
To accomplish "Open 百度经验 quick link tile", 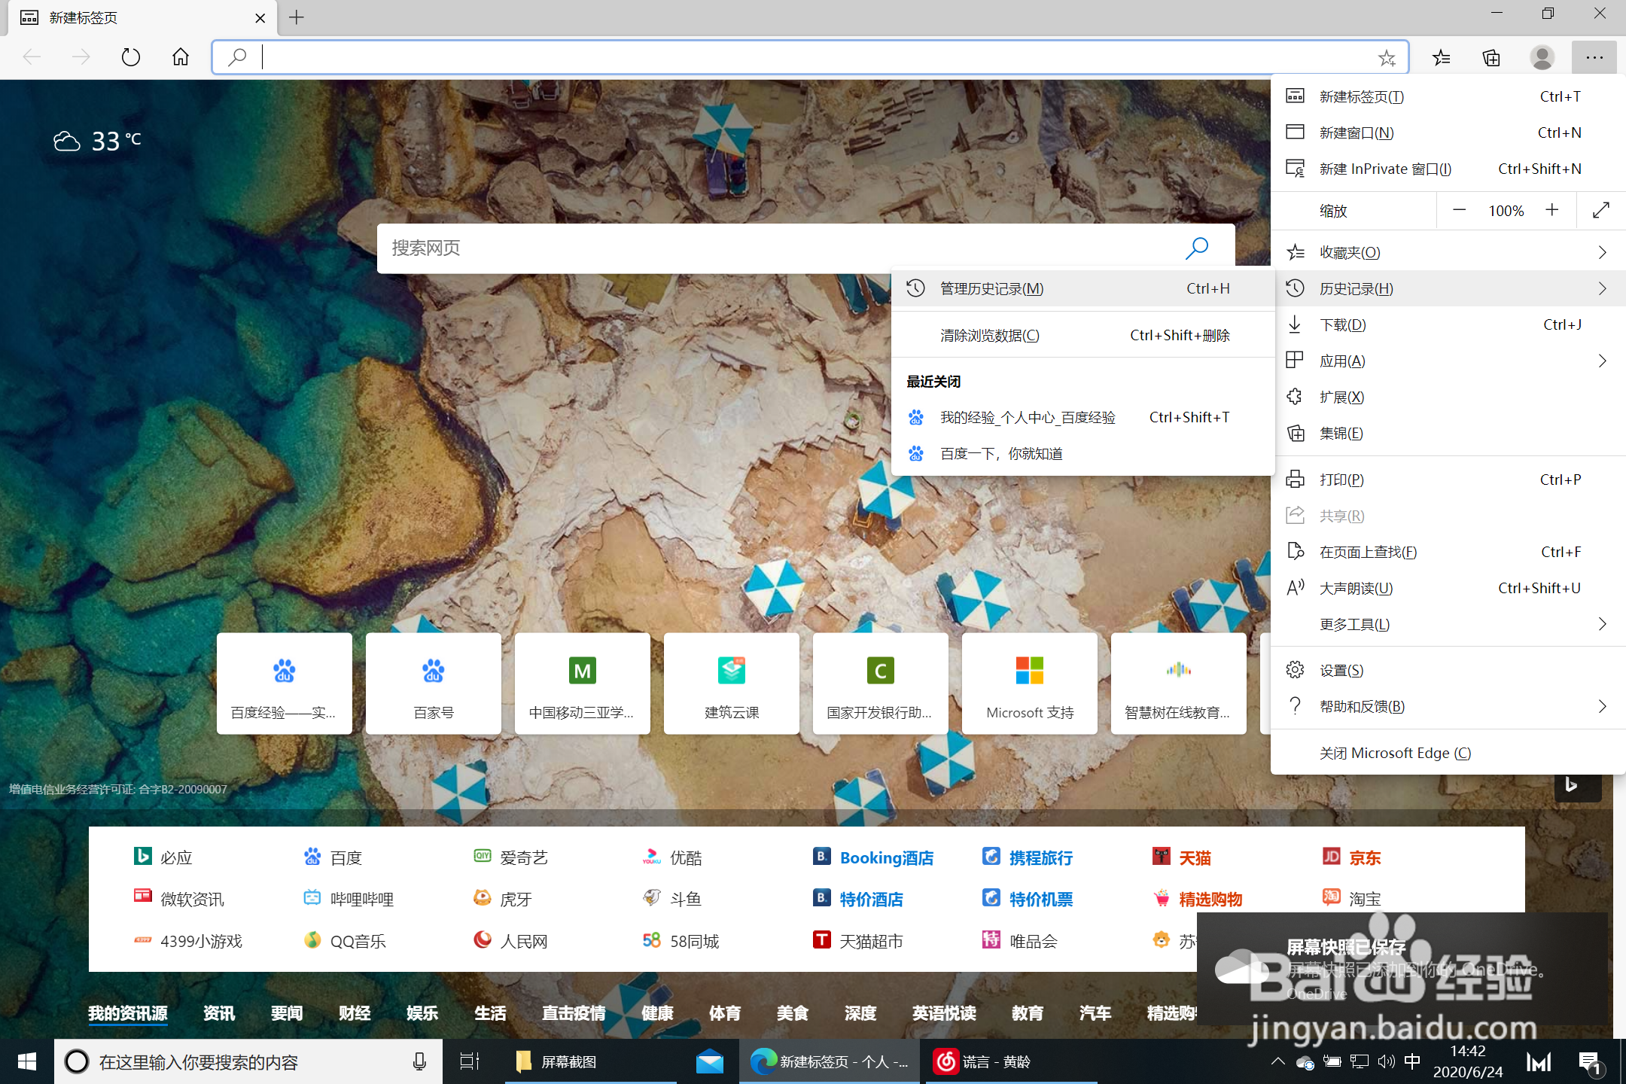I will (x=285, y=684).
